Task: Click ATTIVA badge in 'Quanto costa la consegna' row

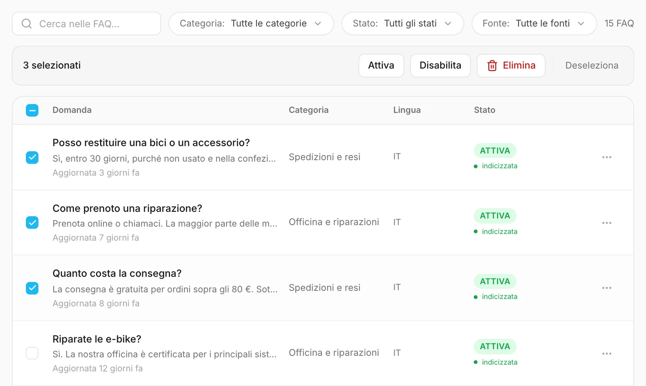Action: point(495,281)
